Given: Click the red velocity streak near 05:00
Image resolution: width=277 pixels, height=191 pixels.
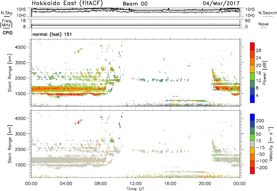Looking at the screenshot, I should (x=78, y=122).
